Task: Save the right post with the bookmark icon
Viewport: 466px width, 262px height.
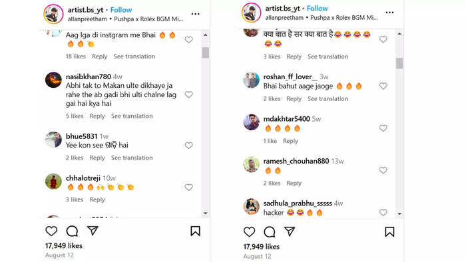Action: pos(389,232)
